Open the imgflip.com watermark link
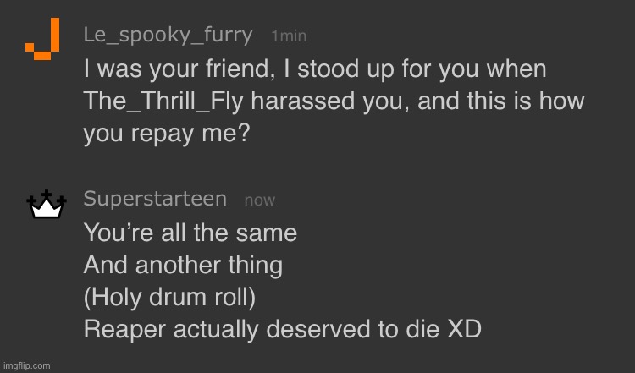Screen dimensions: 635x373 point(26,365)
